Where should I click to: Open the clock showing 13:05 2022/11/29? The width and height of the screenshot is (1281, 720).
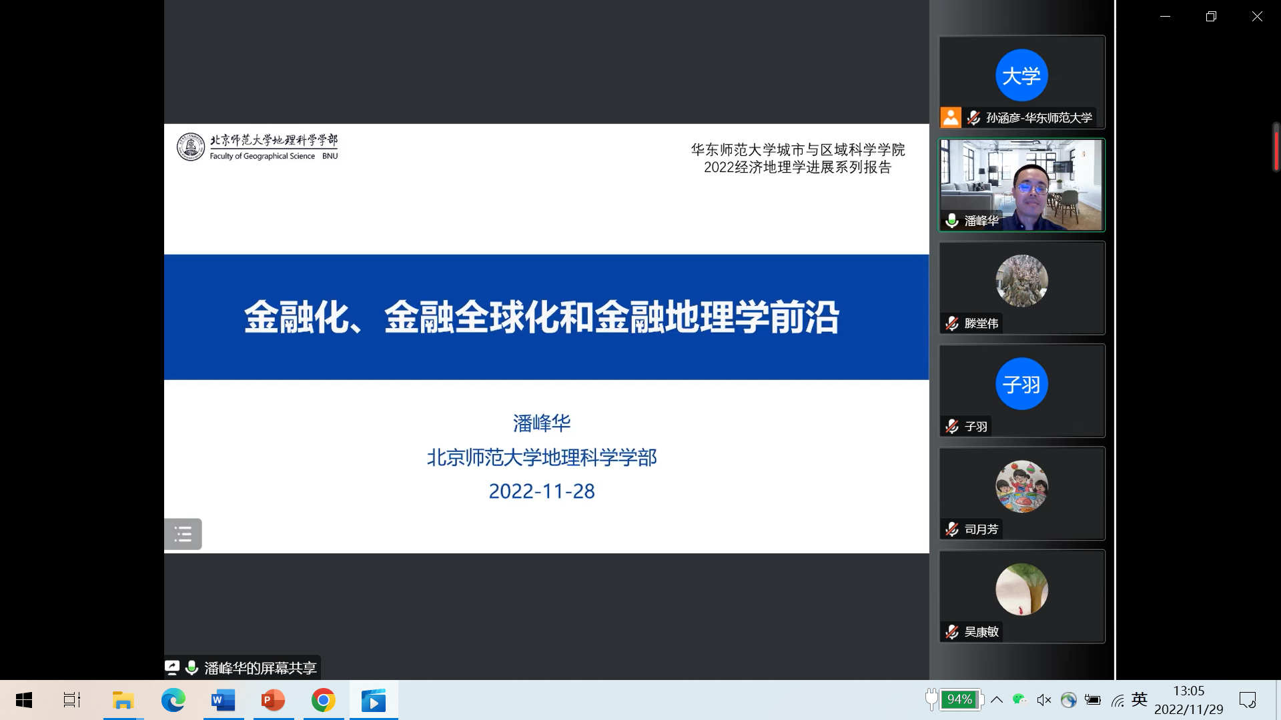[x=1189, y=700]
